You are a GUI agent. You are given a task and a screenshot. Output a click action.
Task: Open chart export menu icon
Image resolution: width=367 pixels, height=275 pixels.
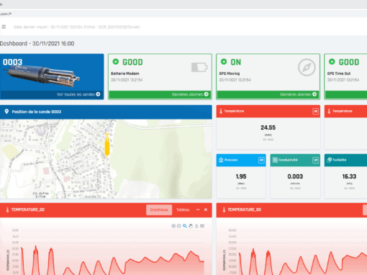[x=202, y=226]
